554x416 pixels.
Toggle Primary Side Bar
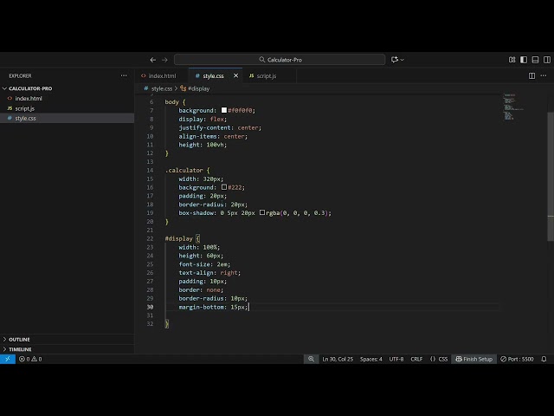tap(524, 60)
